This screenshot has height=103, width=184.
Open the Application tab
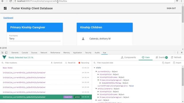coord(78,53)
